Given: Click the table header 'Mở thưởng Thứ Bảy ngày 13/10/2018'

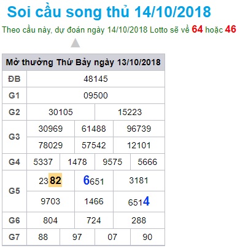Looking at the screenshot, I should [83, 62].
